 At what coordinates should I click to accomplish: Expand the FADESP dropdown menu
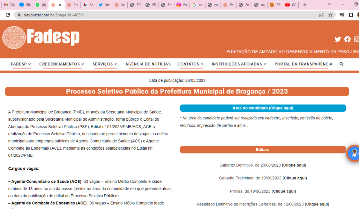point(21,64)
